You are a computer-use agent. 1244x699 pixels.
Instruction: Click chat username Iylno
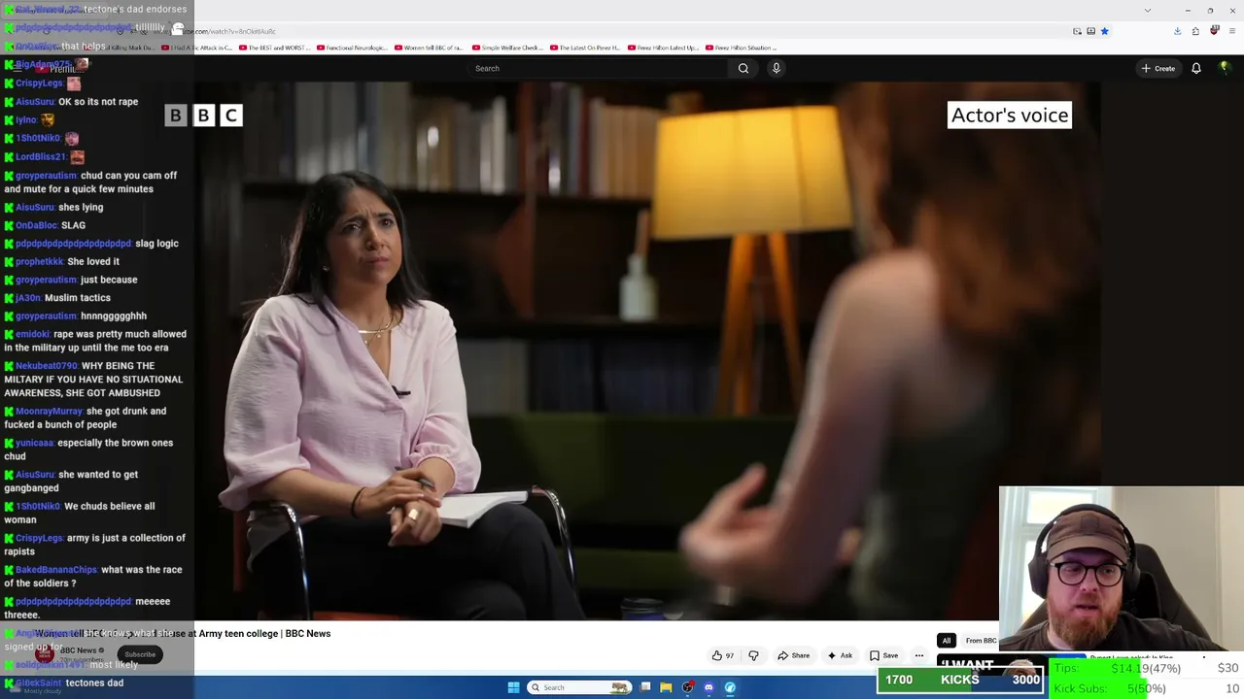click(x=26, y=120)
